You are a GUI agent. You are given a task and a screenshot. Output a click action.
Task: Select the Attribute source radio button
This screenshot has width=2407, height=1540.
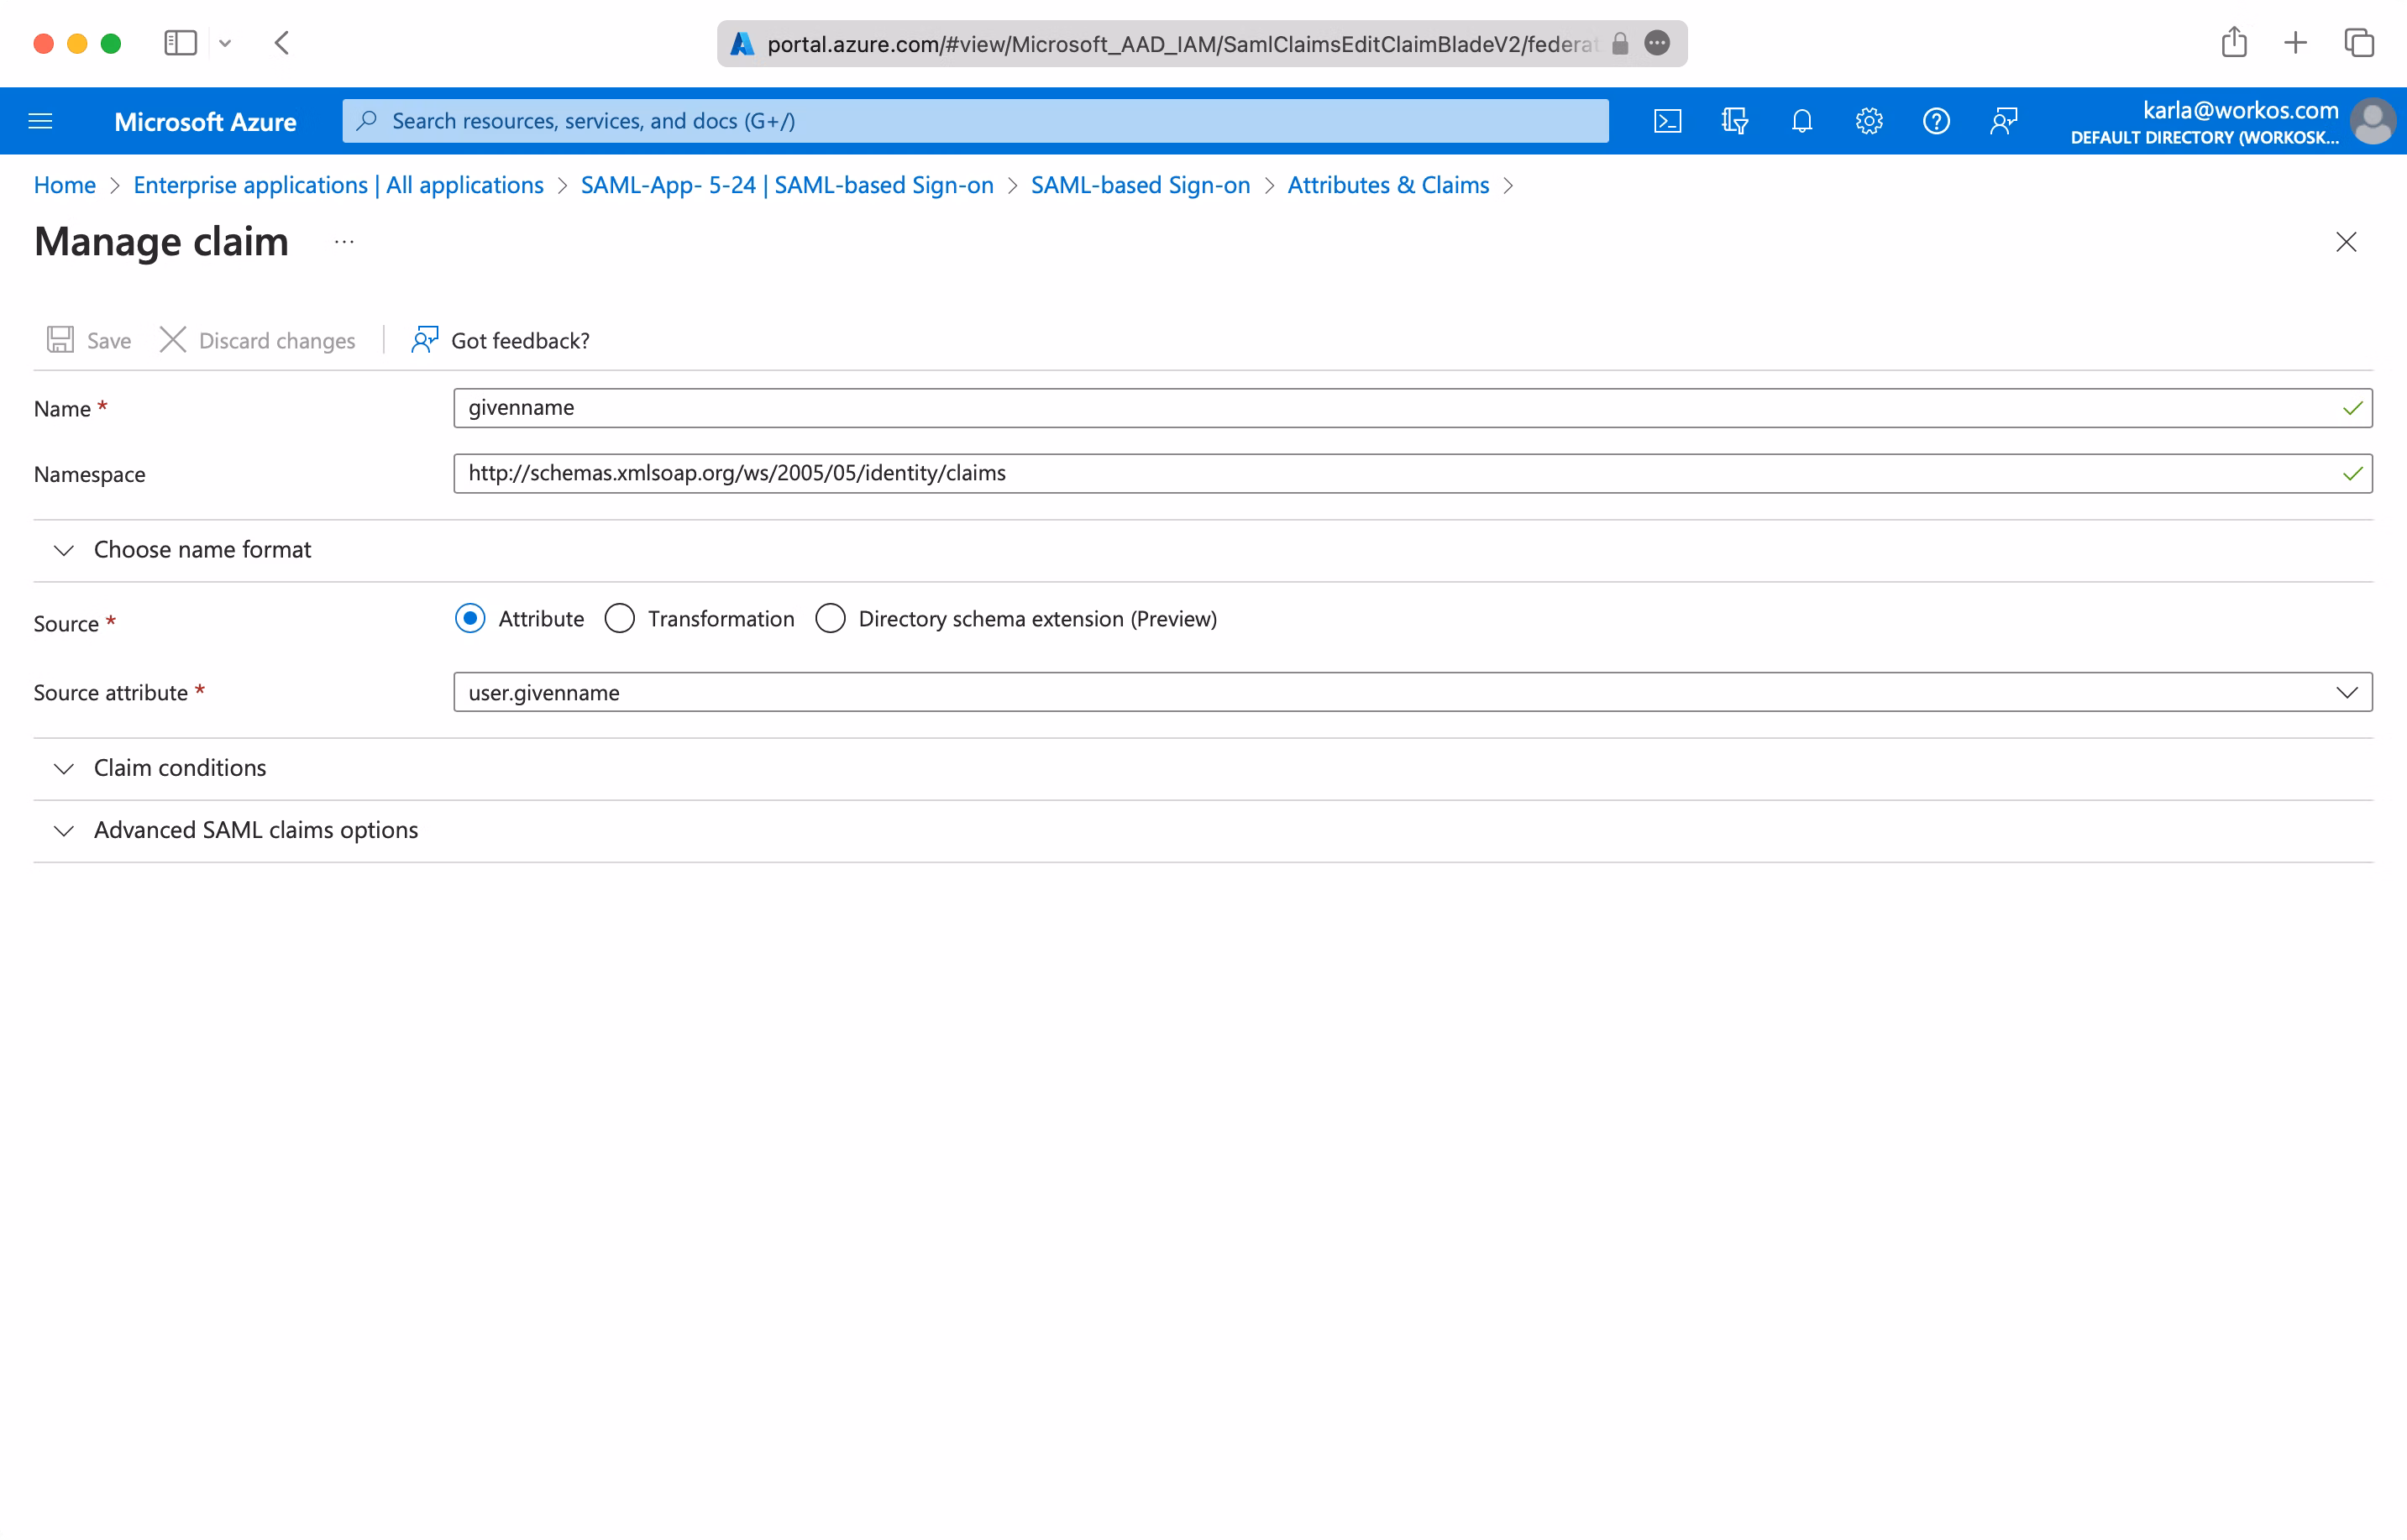(x=470, y=618)
